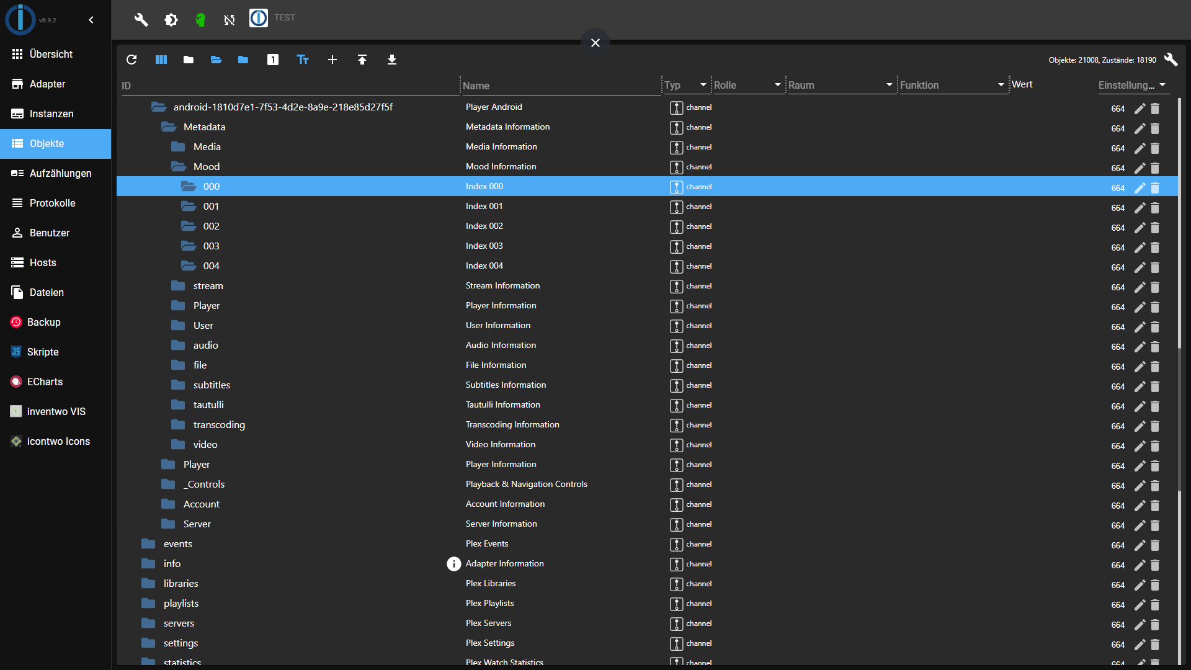1191x670 pixels.
Task: Click the ID filter input field
Action: pyautogui.click(x=290, y=86)
